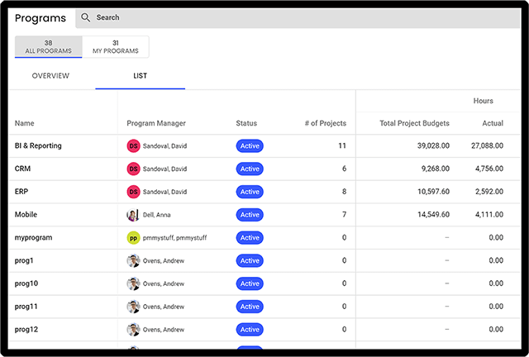Click the 4,111.00 actual hours value

coord(489,215)
